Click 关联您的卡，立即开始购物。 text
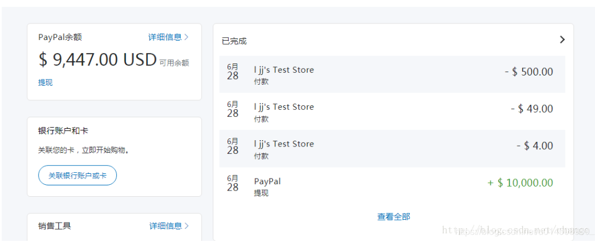The width and height of the screenshot is (595, 242). 84,150
